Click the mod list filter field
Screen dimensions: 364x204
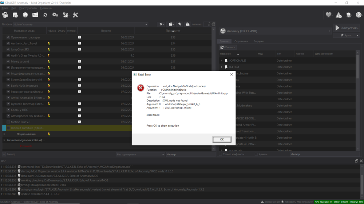click(190, 154)
